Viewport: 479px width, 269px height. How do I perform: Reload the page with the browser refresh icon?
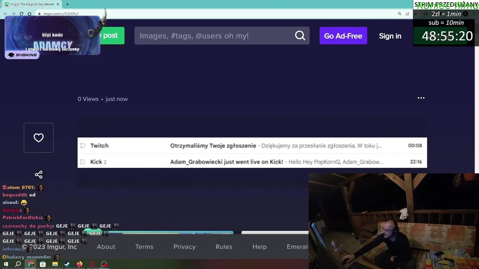tap(21, 13)
